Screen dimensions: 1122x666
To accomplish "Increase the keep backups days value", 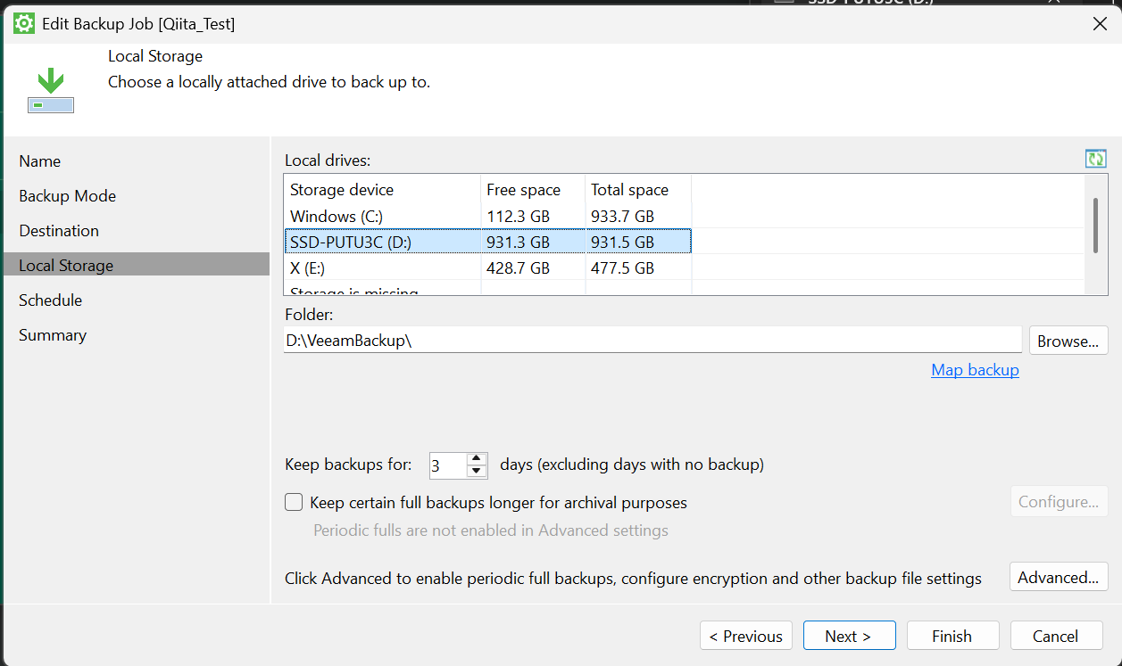I will click(x=477, y=458).
